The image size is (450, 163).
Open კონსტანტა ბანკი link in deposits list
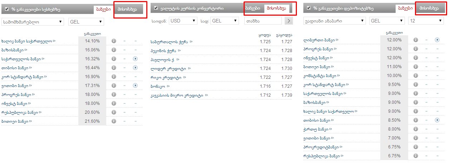point(320,76)
